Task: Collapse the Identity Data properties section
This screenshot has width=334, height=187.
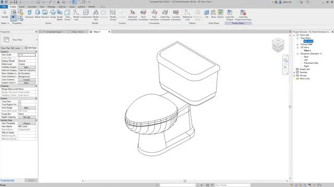Action: click(x=36, y=120)
